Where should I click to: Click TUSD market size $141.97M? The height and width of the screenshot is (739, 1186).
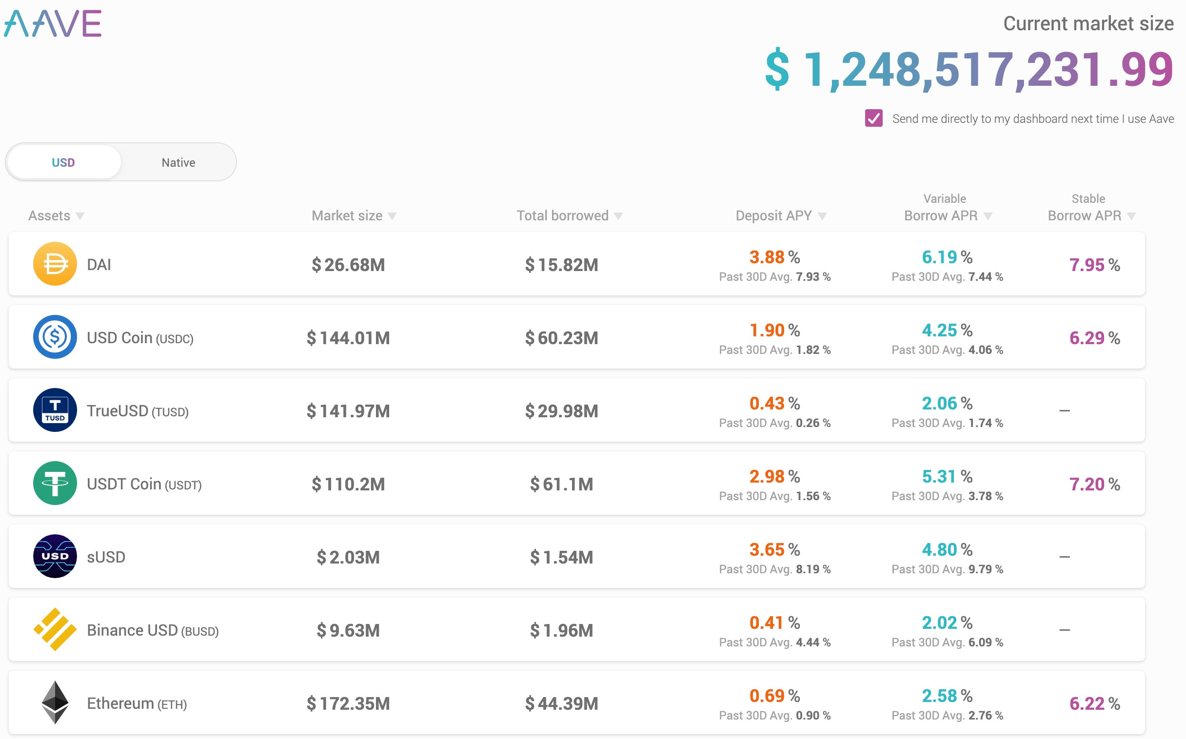point(348,411)
